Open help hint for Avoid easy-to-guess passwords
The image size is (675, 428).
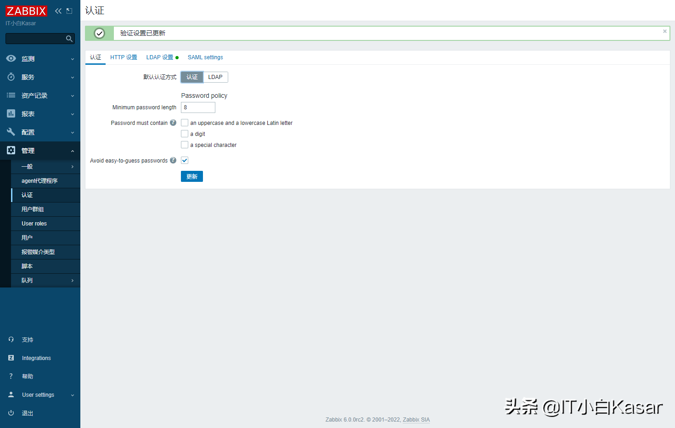coord(173,160)
